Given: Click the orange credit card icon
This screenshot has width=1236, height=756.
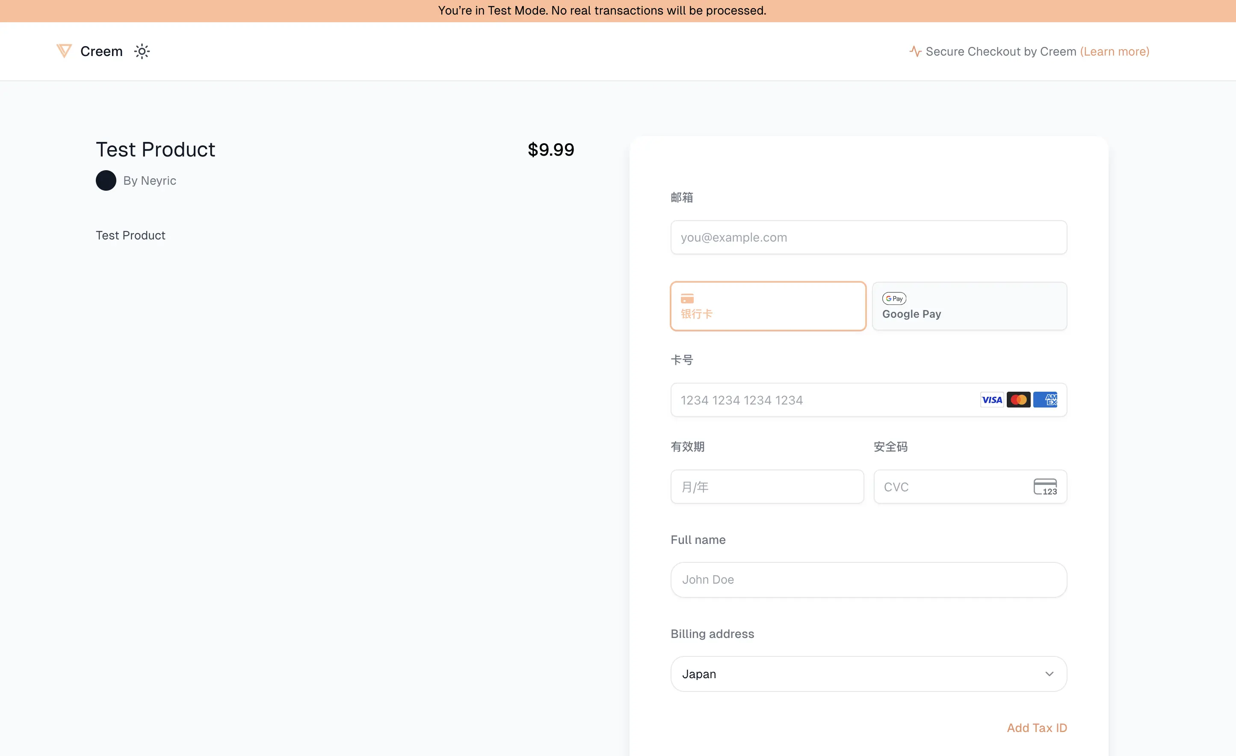Looking at the screenshot, I should click(x=687, y=299).
